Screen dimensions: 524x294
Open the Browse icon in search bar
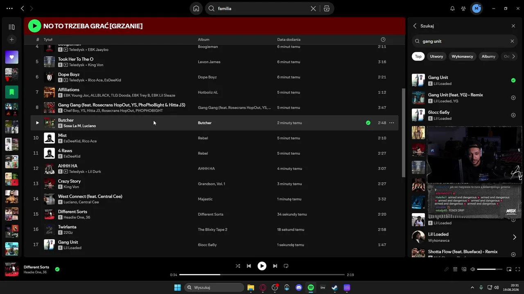coord(327,9)
